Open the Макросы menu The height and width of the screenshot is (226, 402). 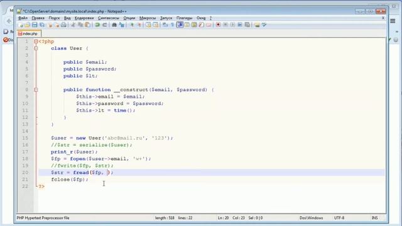pyautogui.click(x=148, y=18)
